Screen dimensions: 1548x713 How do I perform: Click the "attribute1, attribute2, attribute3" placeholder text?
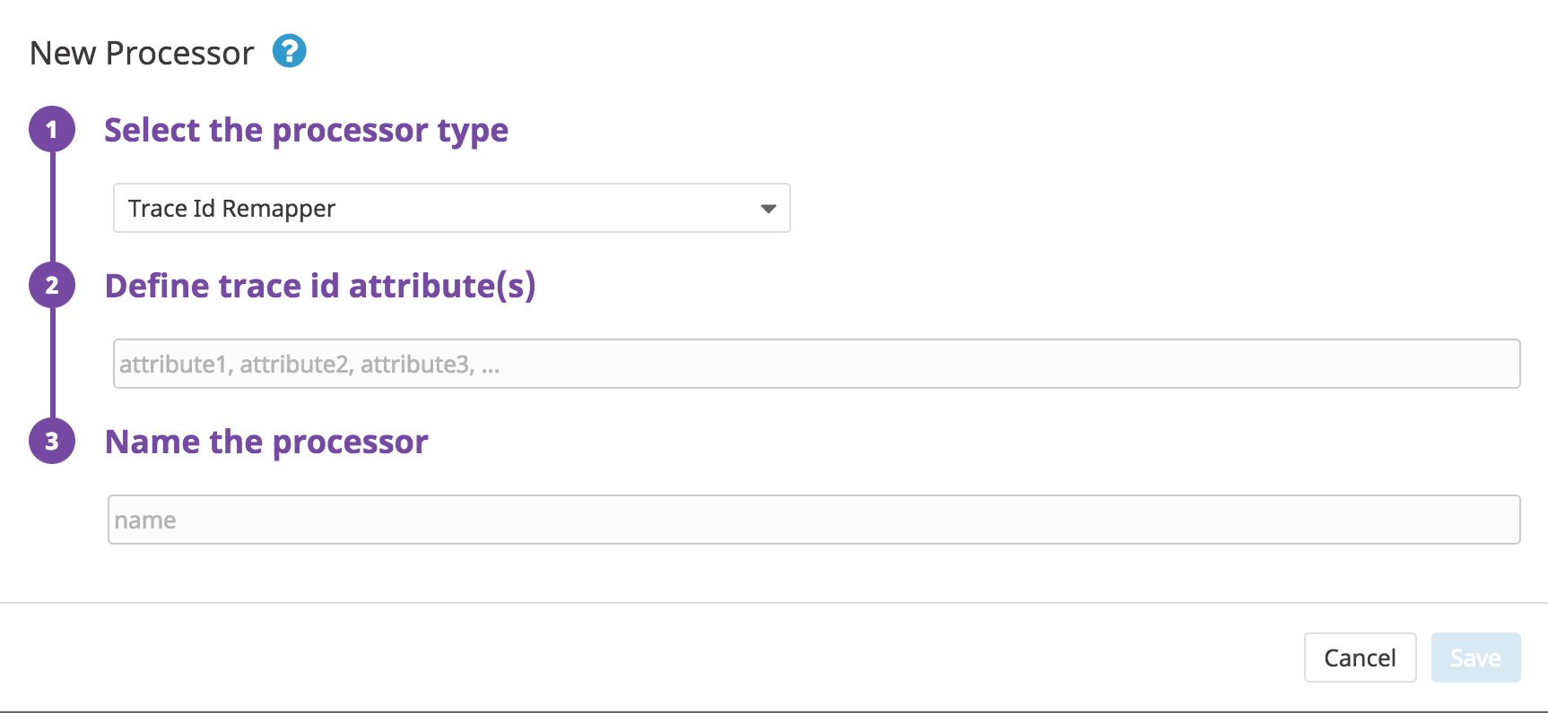[x=309, y=365]
